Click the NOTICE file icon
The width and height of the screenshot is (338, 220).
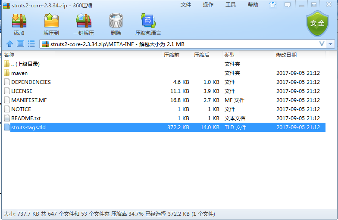click(7, 109)
